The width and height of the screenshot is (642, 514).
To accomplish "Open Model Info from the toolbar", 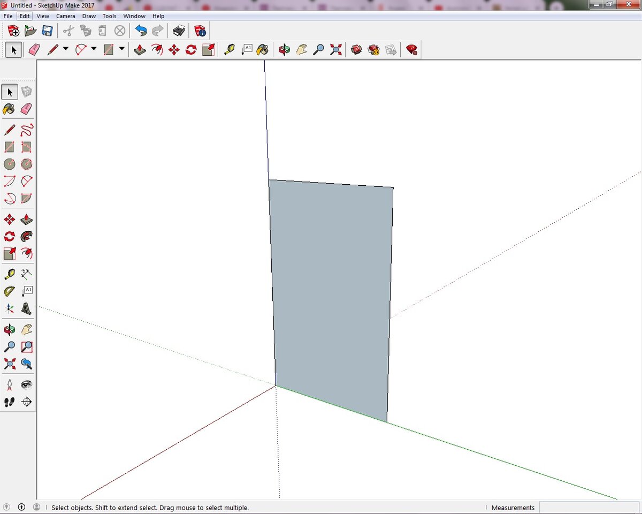I will point(200,31).
